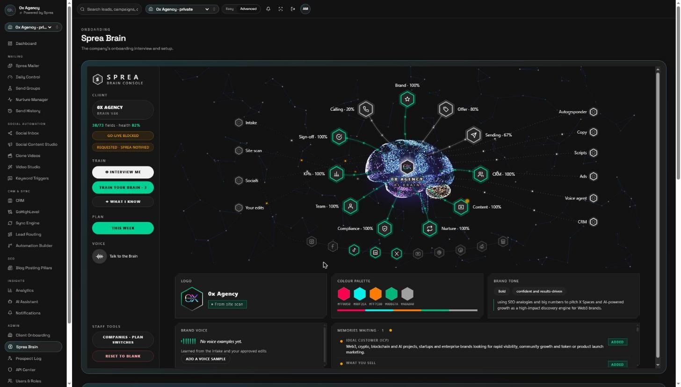Select the Compliance 100% shield node
The width and height of the screenshot is (681, 387).
(384, 229)
